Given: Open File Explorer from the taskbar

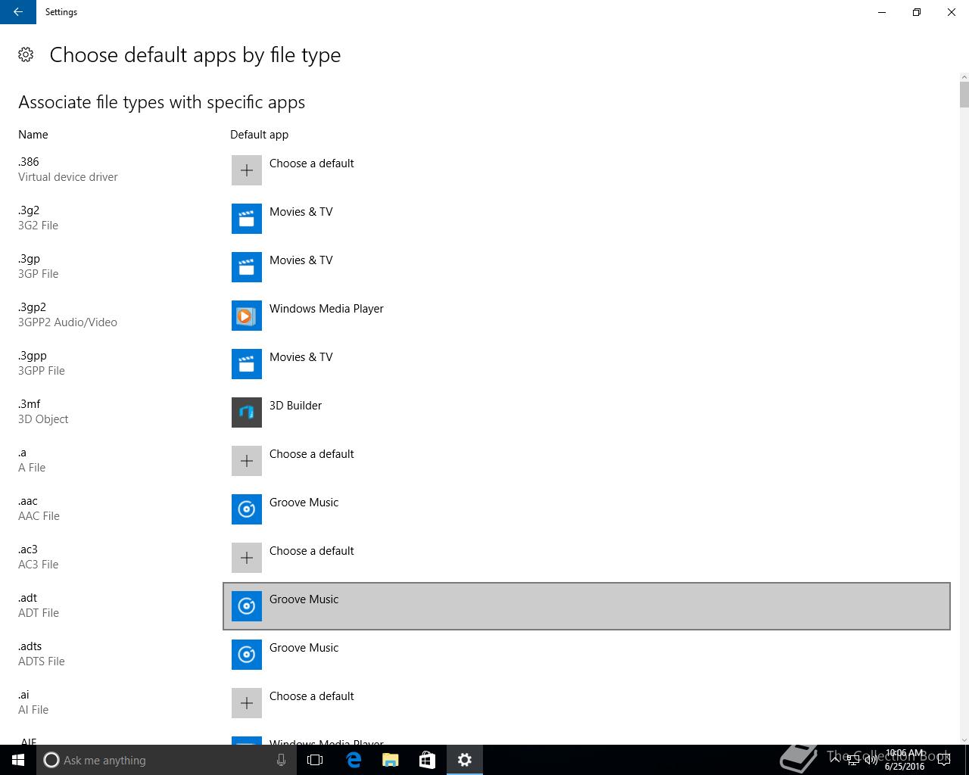Looking at the screenshot, I should (x=391, y=760).
